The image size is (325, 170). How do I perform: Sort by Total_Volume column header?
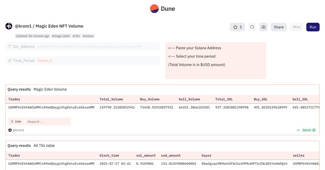(111, 99)
